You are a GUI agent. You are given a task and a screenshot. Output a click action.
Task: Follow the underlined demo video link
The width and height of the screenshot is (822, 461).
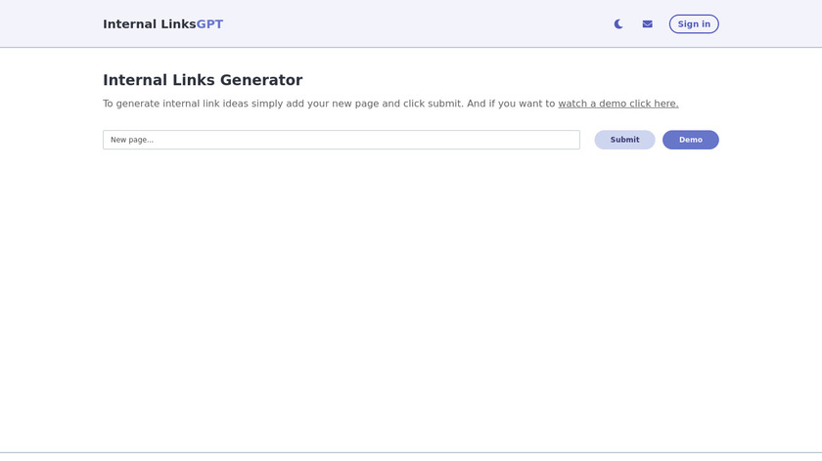point(617,104)
